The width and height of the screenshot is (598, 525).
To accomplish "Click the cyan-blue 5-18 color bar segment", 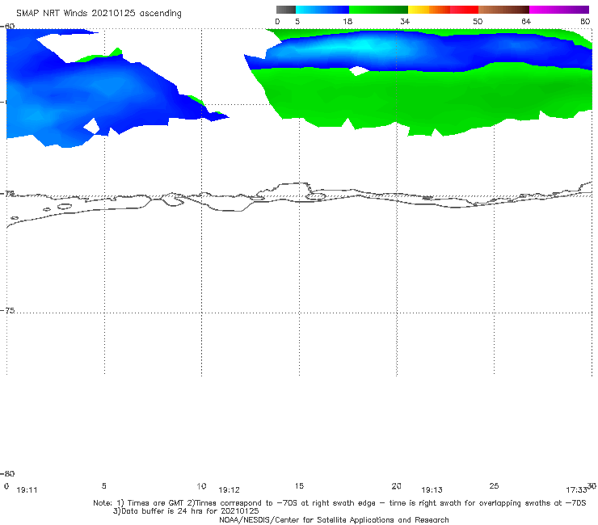I will coord(322,10).
